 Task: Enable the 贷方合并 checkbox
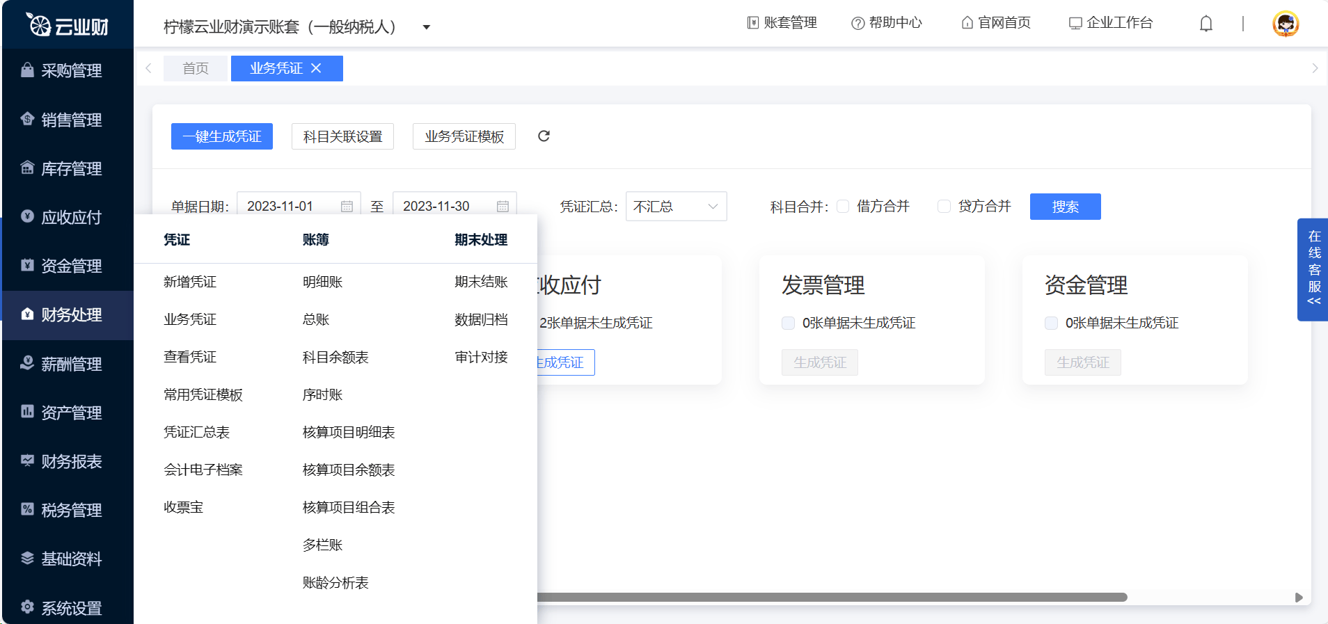944,206
